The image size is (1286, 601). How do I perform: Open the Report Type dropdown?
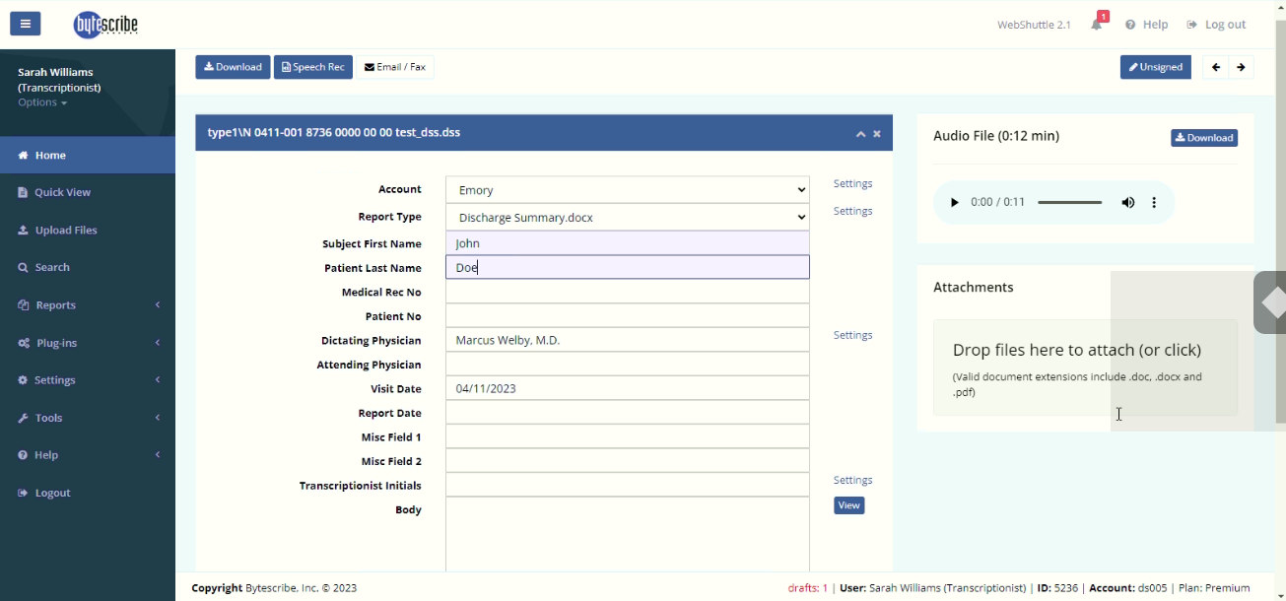pyautogui.click(x=628, y=217)
